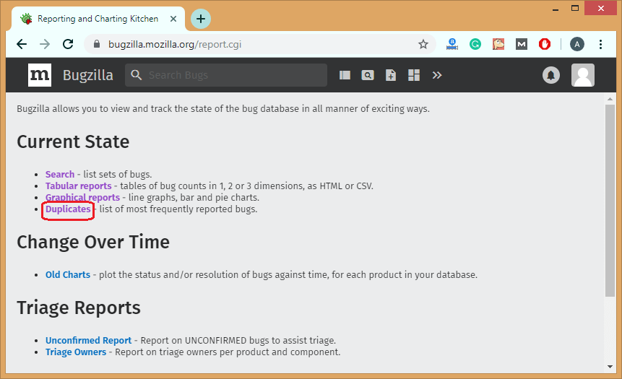Click the Browse sidebar icon in header
Viewport: 622px width, 379px height.
tap(345, 75)
